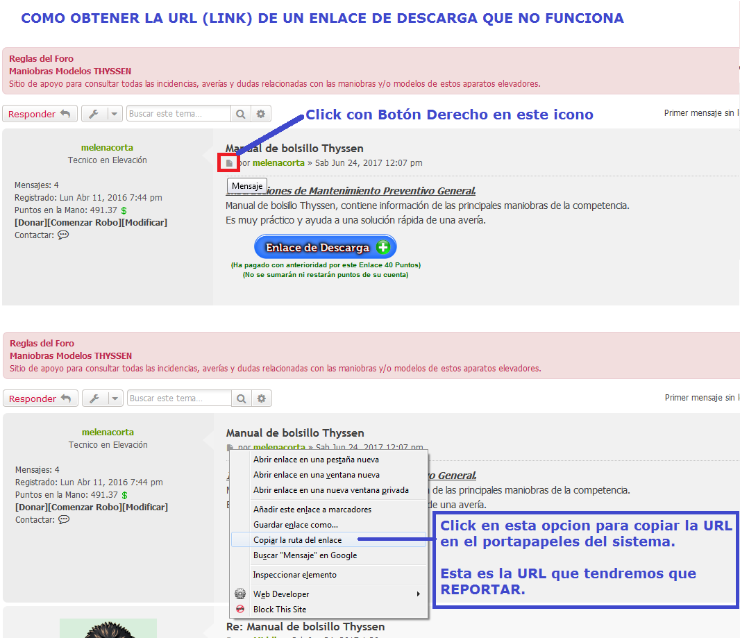
Task: Select 'Buscar "Mensaje" en Google'
Action: (x=328, y=555)
